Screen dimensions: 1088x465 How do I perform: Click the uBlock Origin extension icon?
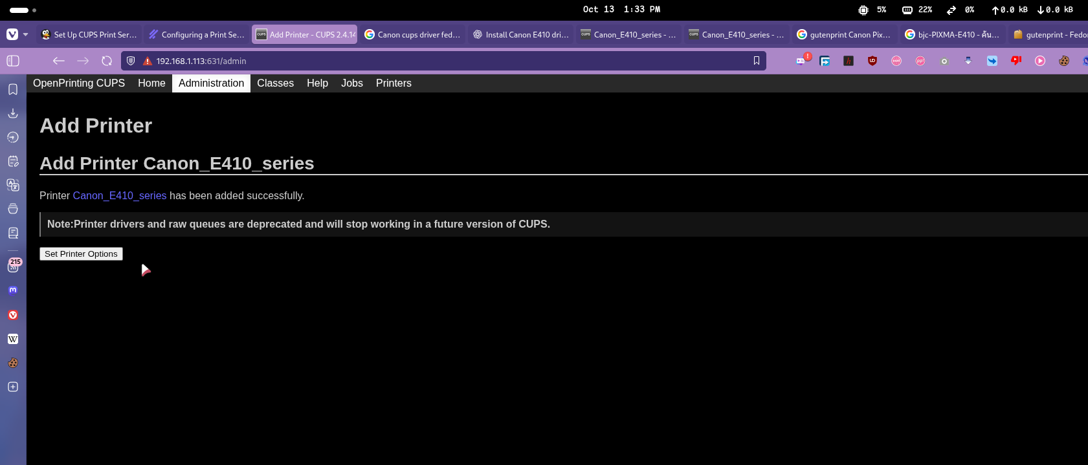pos(872,61)
